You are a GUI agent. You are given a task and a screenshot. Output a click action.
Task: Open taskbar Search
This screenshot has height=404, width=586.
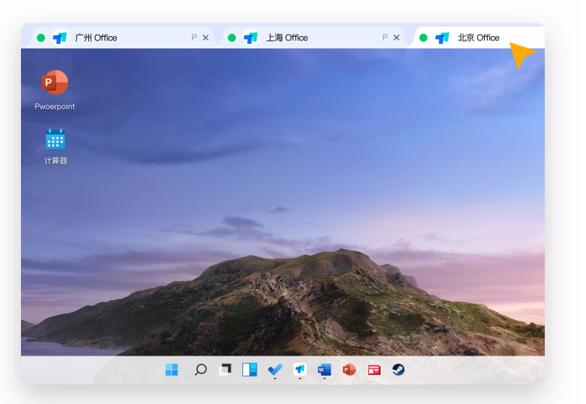pyautogui.click(x=200, y=370)
